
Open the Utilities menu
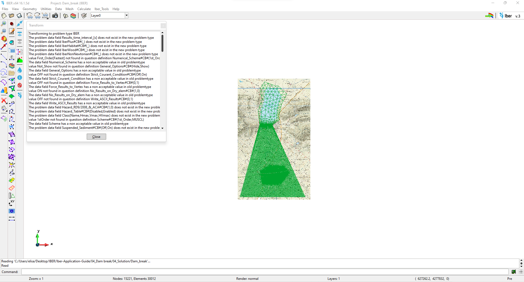point(46,9)
